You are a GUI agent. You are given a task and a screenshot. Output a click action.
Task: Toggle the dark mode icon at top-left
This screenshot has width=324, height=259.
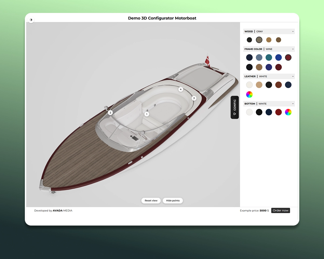coord(31,20)
